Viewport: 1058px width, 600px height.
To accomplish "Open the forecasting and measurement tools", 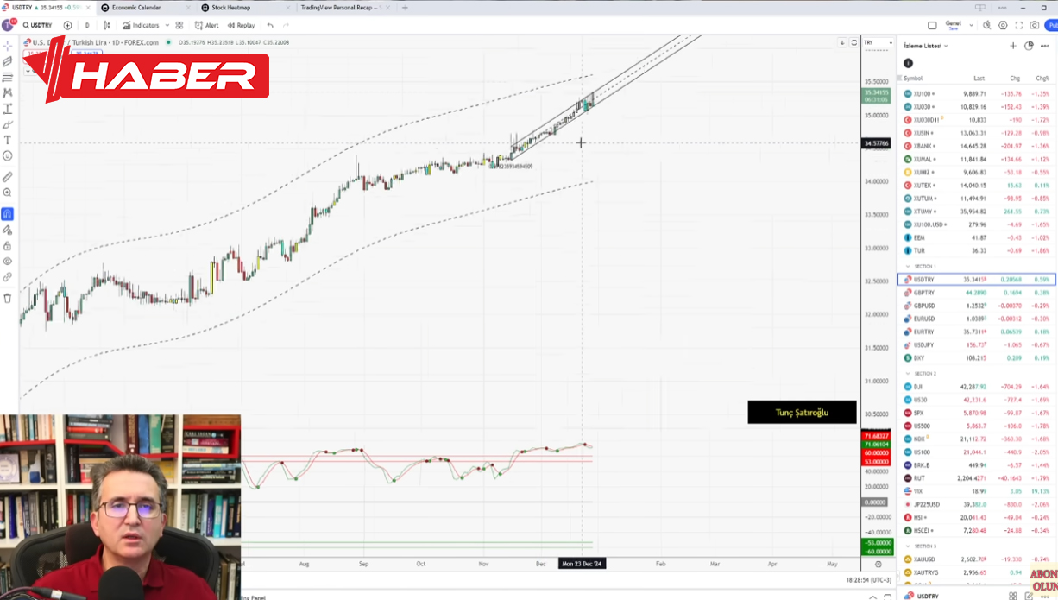I will point(8,109).
